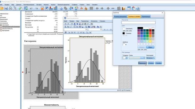
Task: Pick the transparent swatch with red diagonal
Action: pos(152,28)
